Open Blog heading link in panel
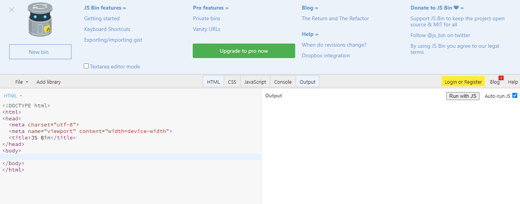Image resolution: width=520 pixels, height=204 pixels. point(310,8)
